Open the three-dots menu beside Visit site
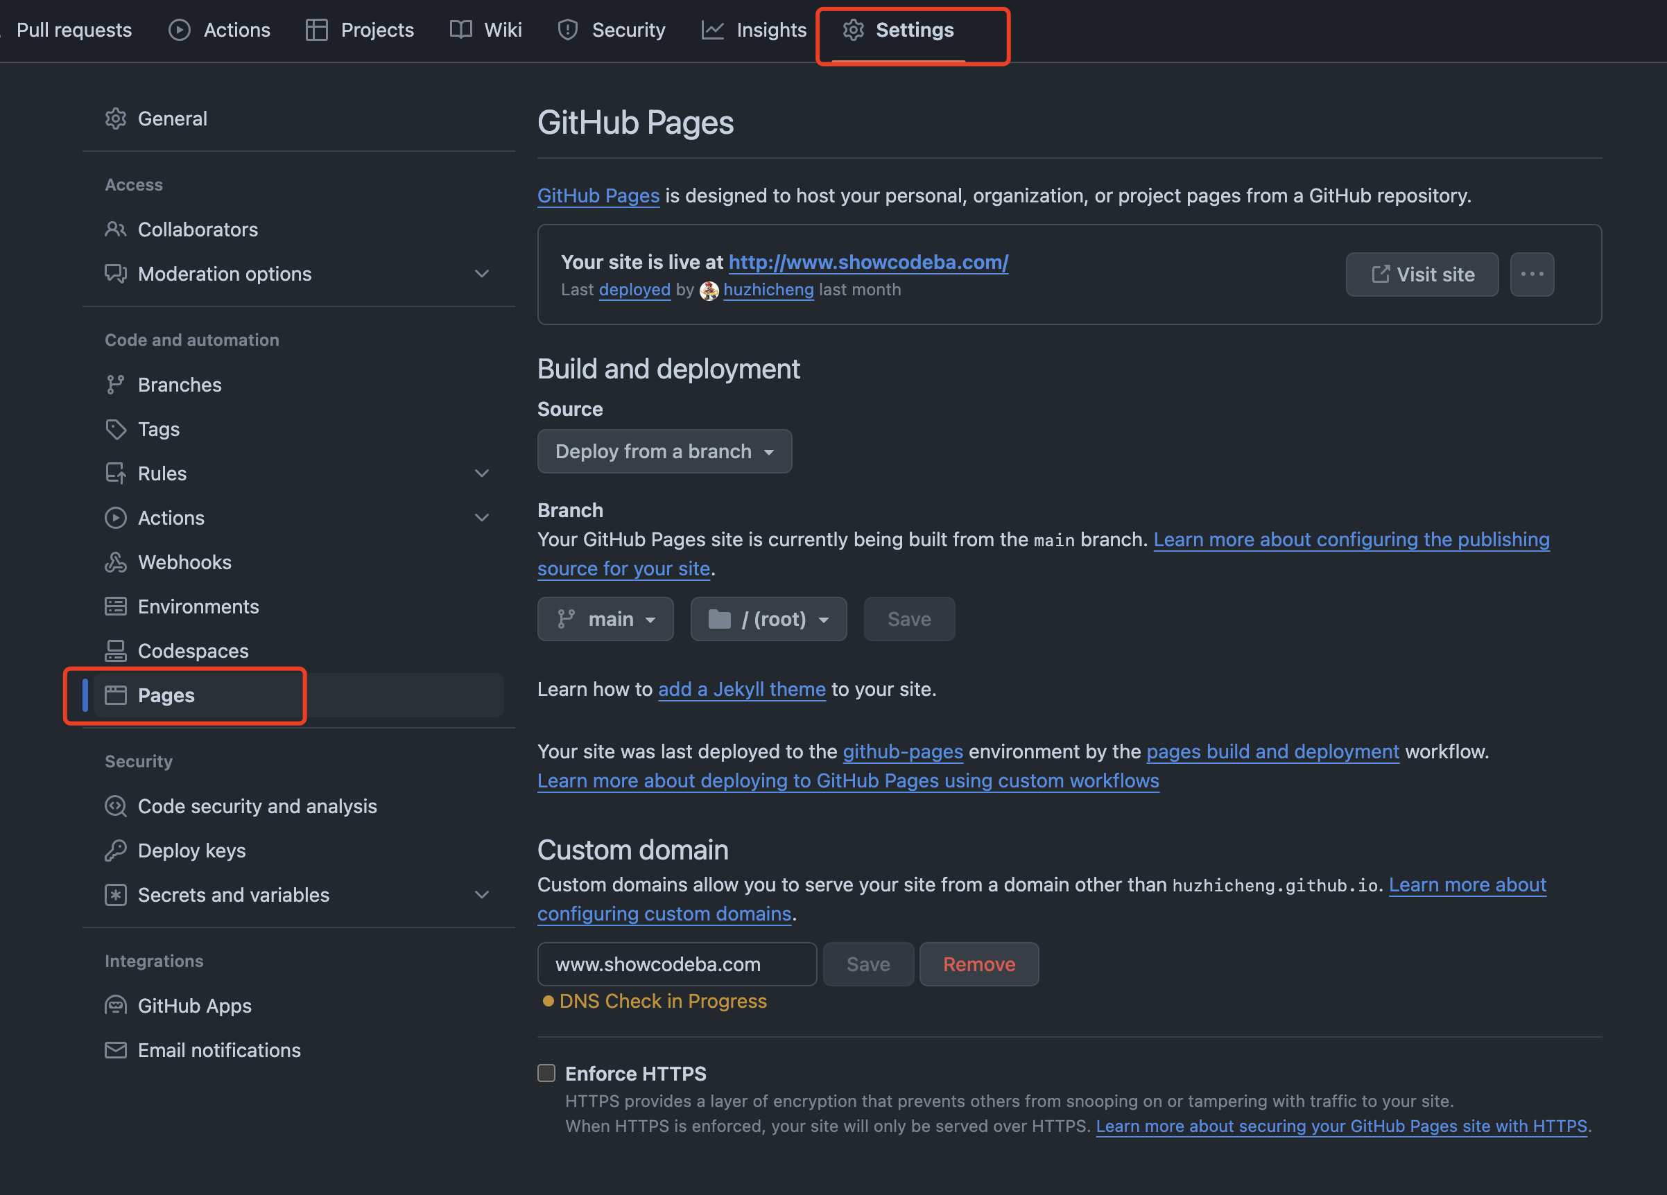 (x=1531, y=274)
